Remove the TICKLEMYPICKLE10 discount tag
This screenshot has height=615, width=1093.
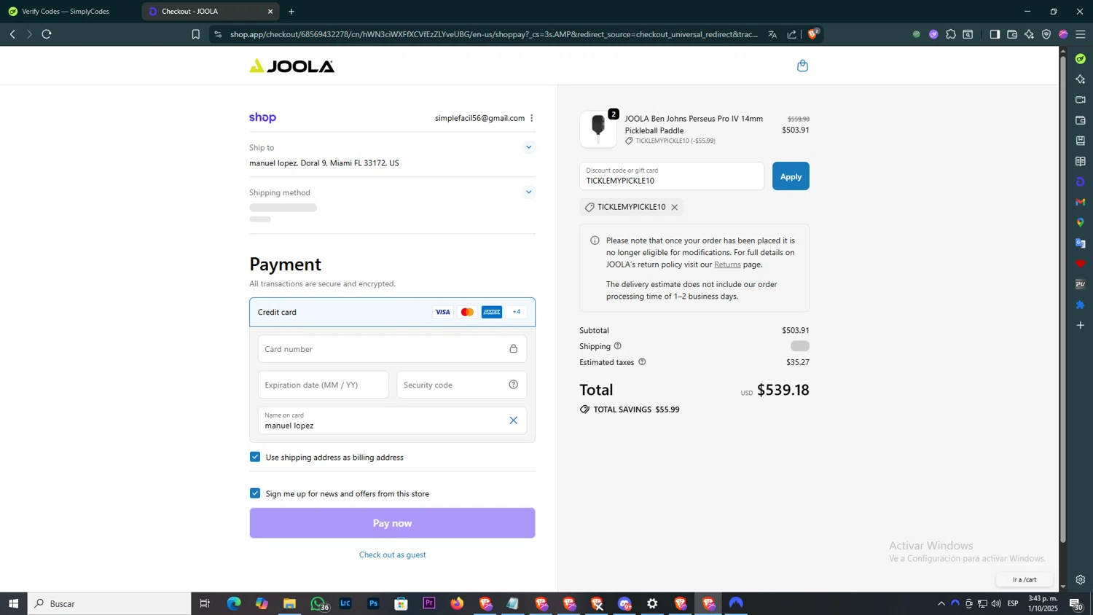click(675, 208)
